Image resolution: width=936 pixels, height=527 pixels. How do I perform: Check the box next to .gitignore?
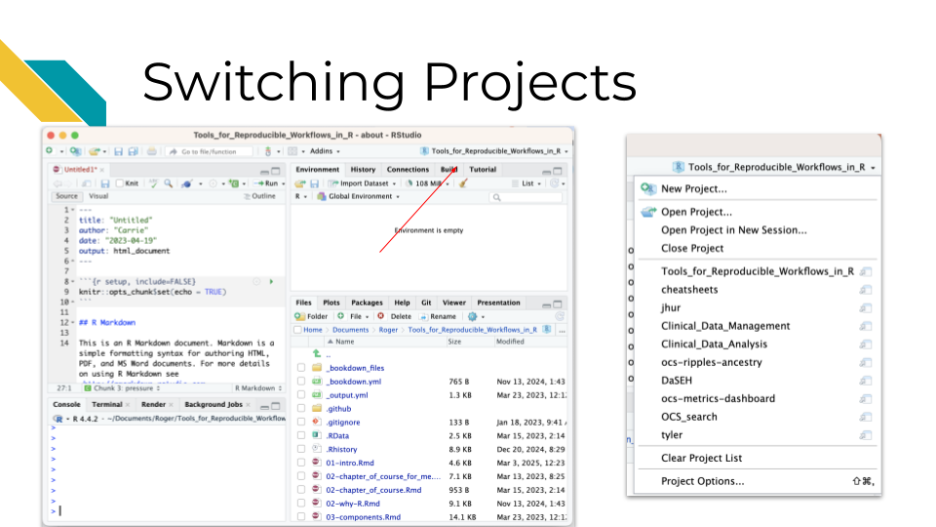(x=301, y=422)
